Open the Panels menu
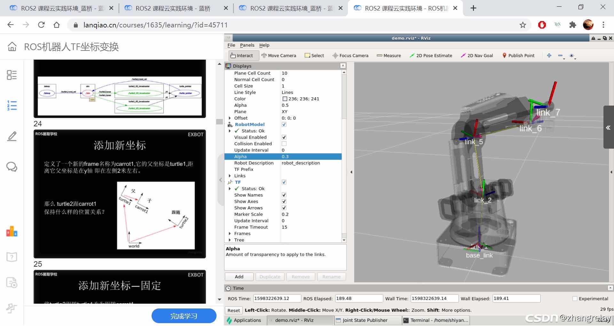The width and height of the screenshot is (614, 326). click(247, 45)
